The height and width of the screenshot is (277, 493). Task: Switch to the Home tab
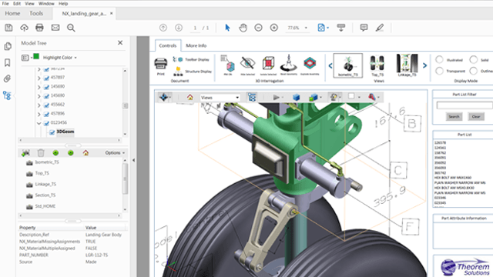coord(12,13)
